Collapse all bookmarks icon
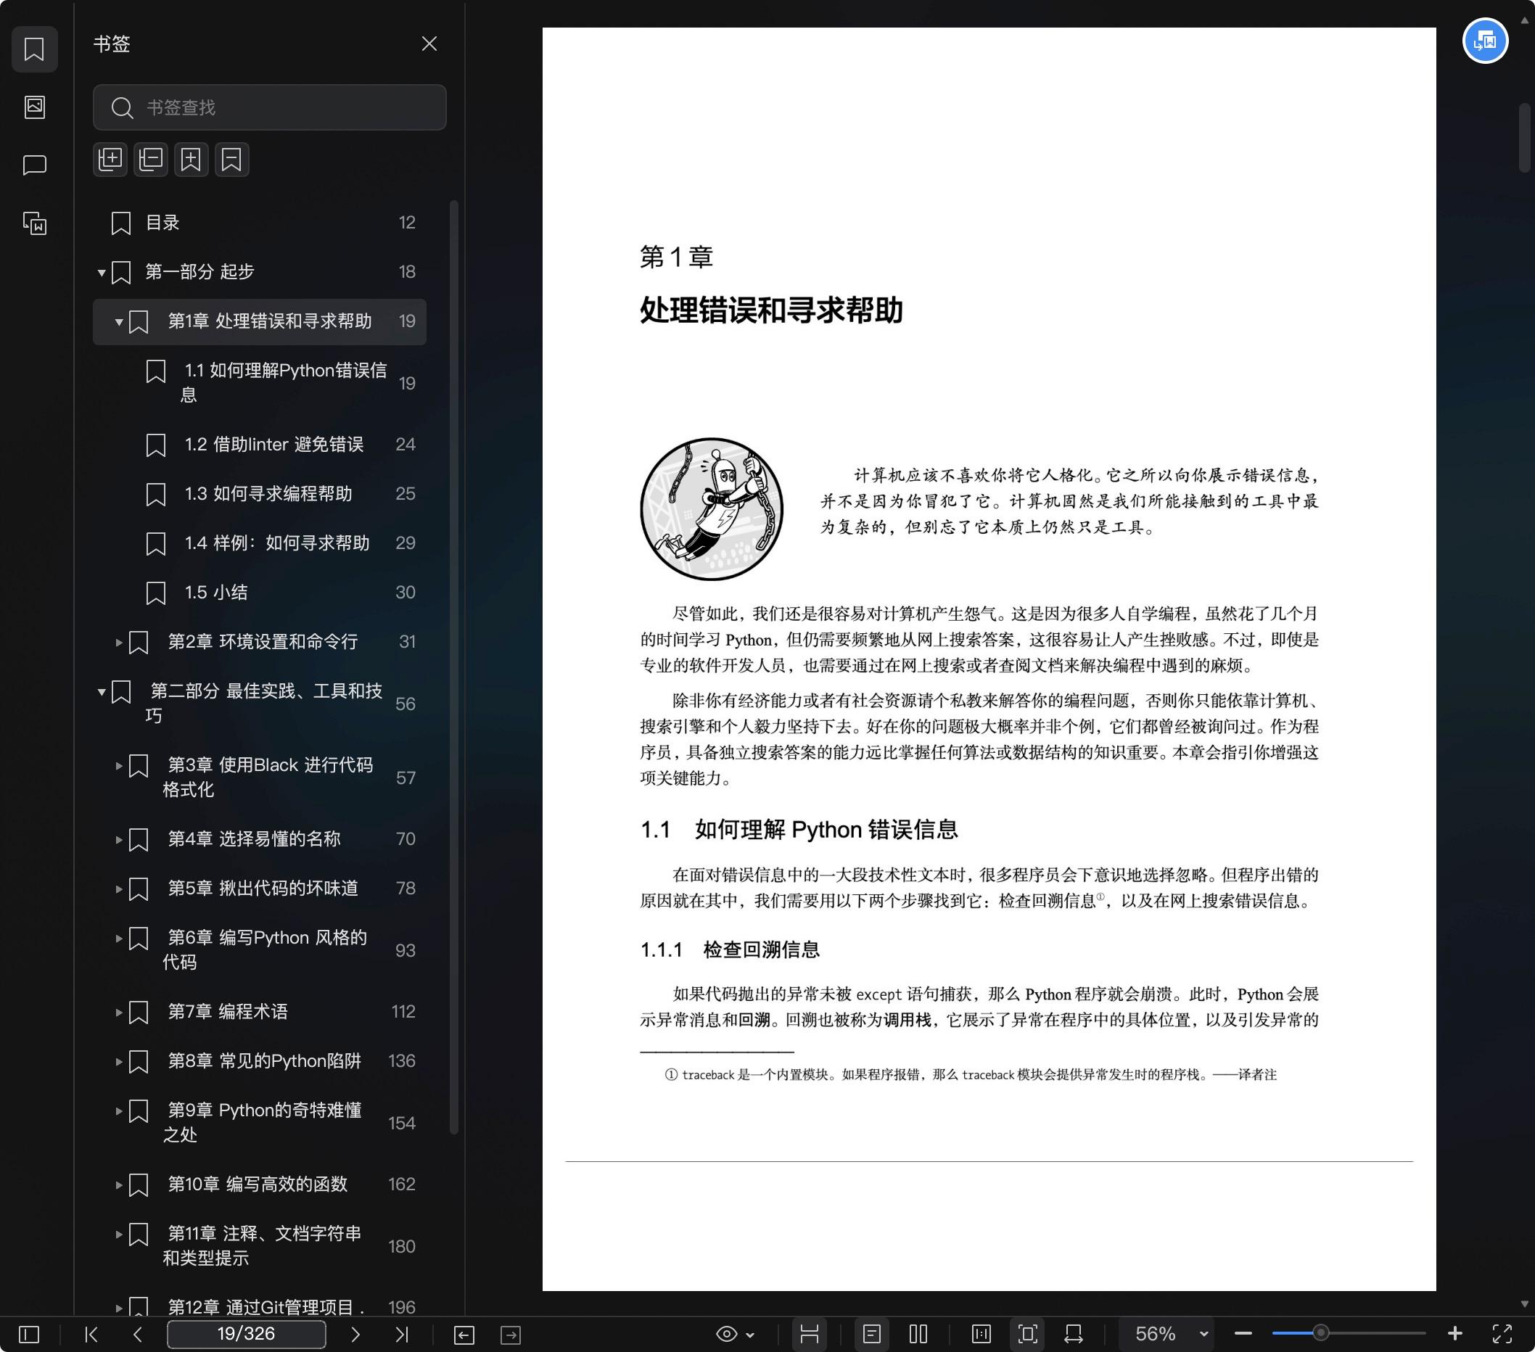Screen dimensions: 1535x1352 [151, 159]
